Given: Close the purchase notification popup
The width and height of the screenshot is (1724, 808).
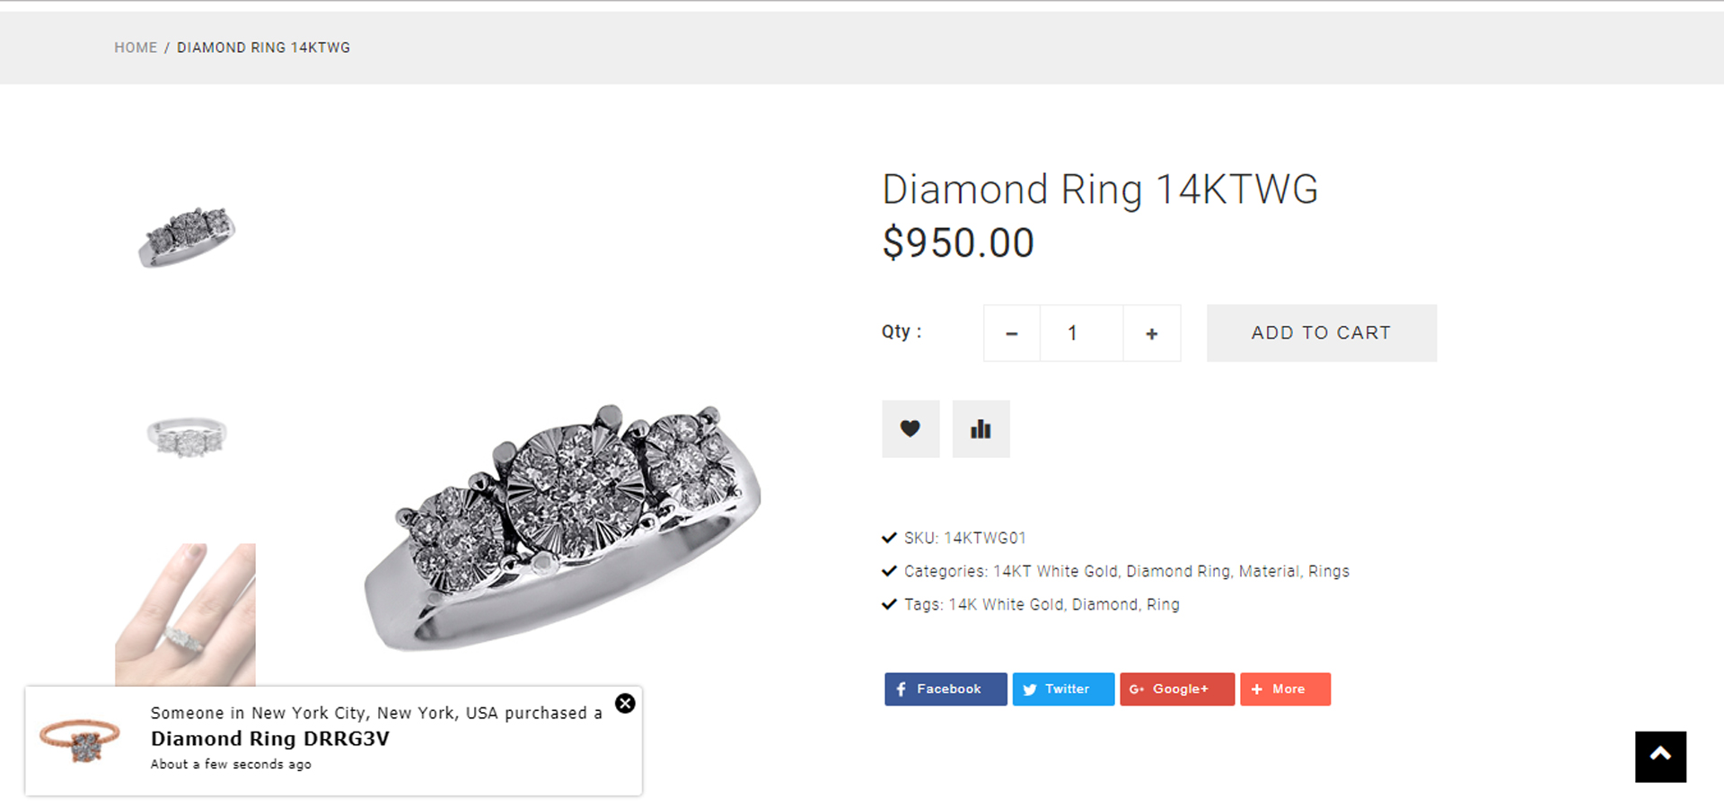Looking at the screenshot, I should [625, 704].
